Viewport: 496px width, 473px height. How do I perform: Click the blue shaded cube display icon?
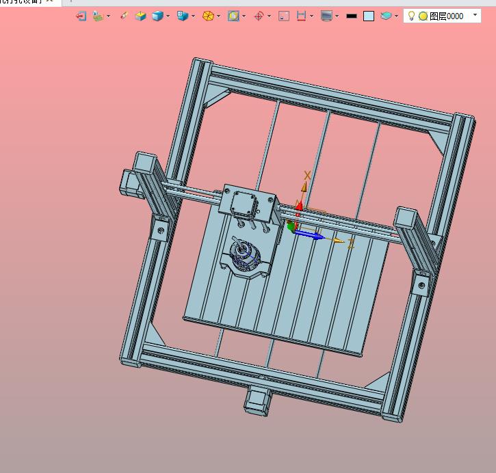[x=157, y=16]
